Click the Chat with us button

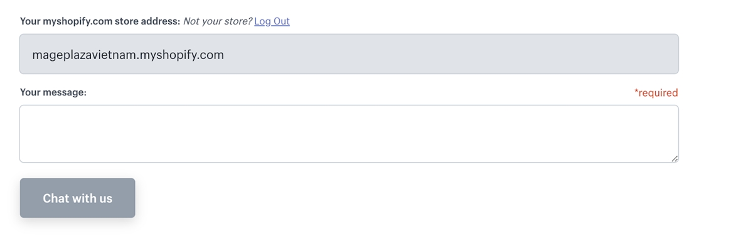click(77, 198)
